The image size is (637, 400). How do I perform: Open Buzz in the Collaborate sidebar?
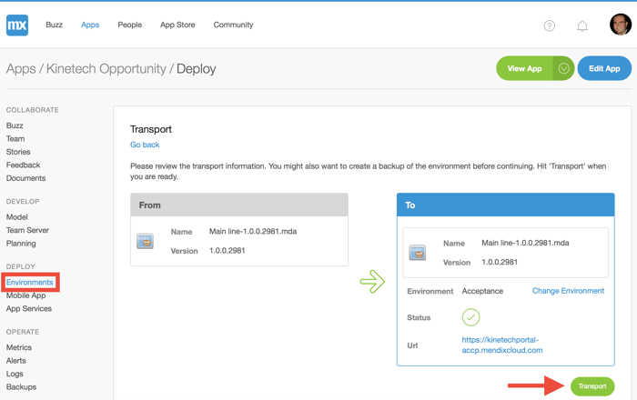(15, 125)
